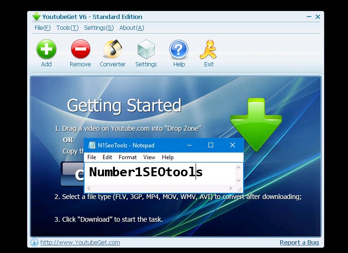The height and width of the screenshot is (253, 348).
Task: Click the Number1SEOtools text in Notepad
Action: (x=146, y=172)
